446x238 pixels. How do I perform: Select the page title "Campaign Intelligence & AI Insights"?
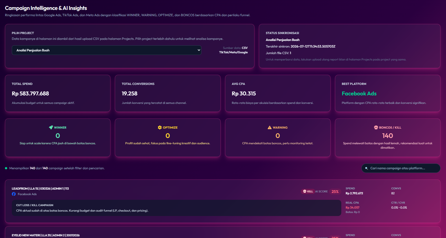pos(46,8)
